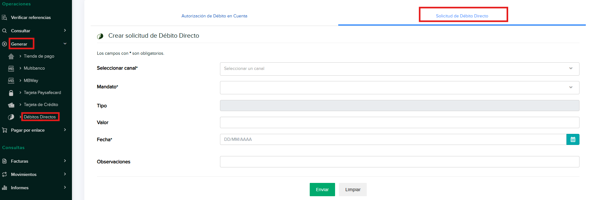This screenshot has width=589, height=200.
Task: Open the Seleccionar canal dropdown
Action: pyautogui.click(x=399, y=69)
